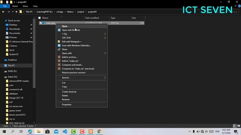
Task: Click the network tray icon
Action: pyautogui.click(x=202, y=132)
